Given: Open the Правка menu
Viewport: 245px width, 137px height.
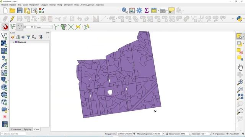Looking at the screenshot, I should click(x=13, y=5).
